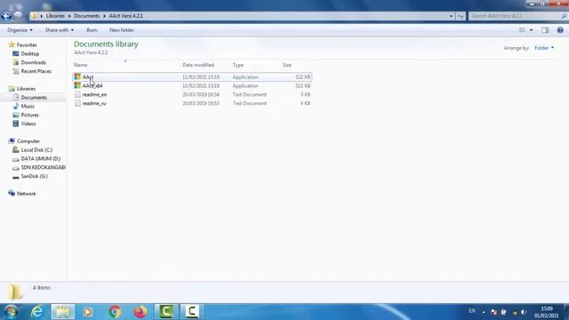Expand address bar history dropdown

(x=451, y=16)
